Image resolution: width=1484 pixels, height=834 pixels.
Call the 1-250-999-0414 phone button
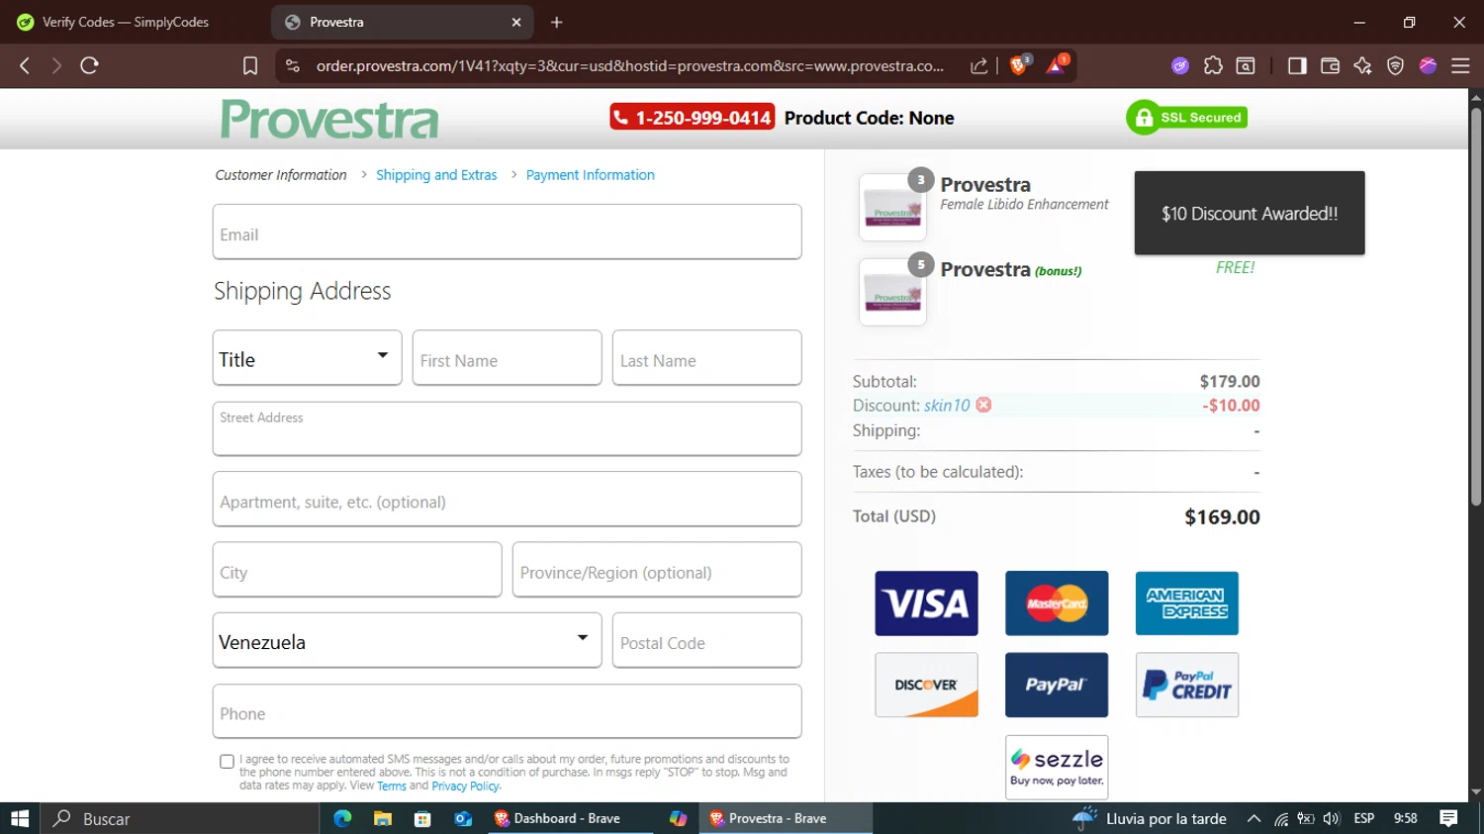point(693,118)
